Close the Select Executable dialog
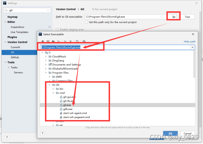 pyautogui.click(x=193, y=34)
